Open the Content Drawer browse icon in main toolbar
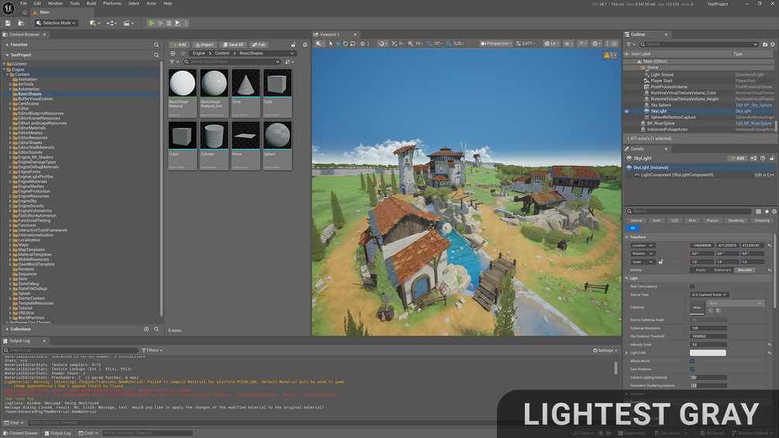The width and height of the screenshot is (779, 438). (x=21, y=22)
